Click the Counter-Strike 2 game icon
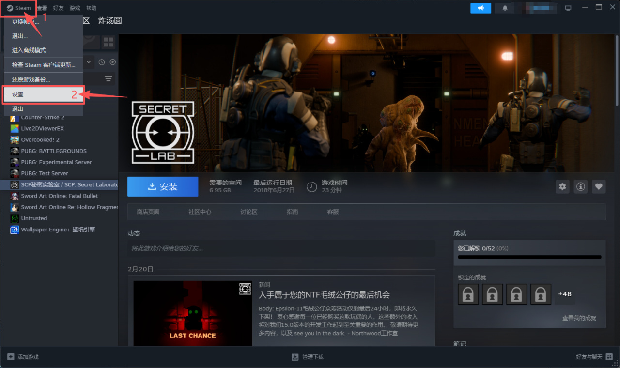 [15, 118]
